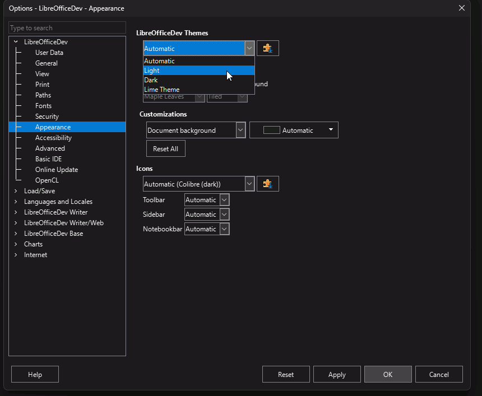Collapse the themes combo box arrow

click(249, 48)
